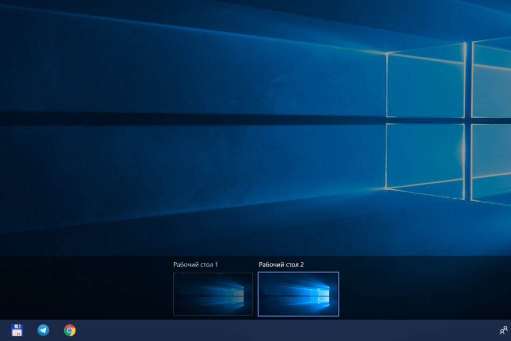The height and width of the screenshot is (341, 511).
Task: Launch Telegram from the taskbar
Action: (x=43, y=330)
